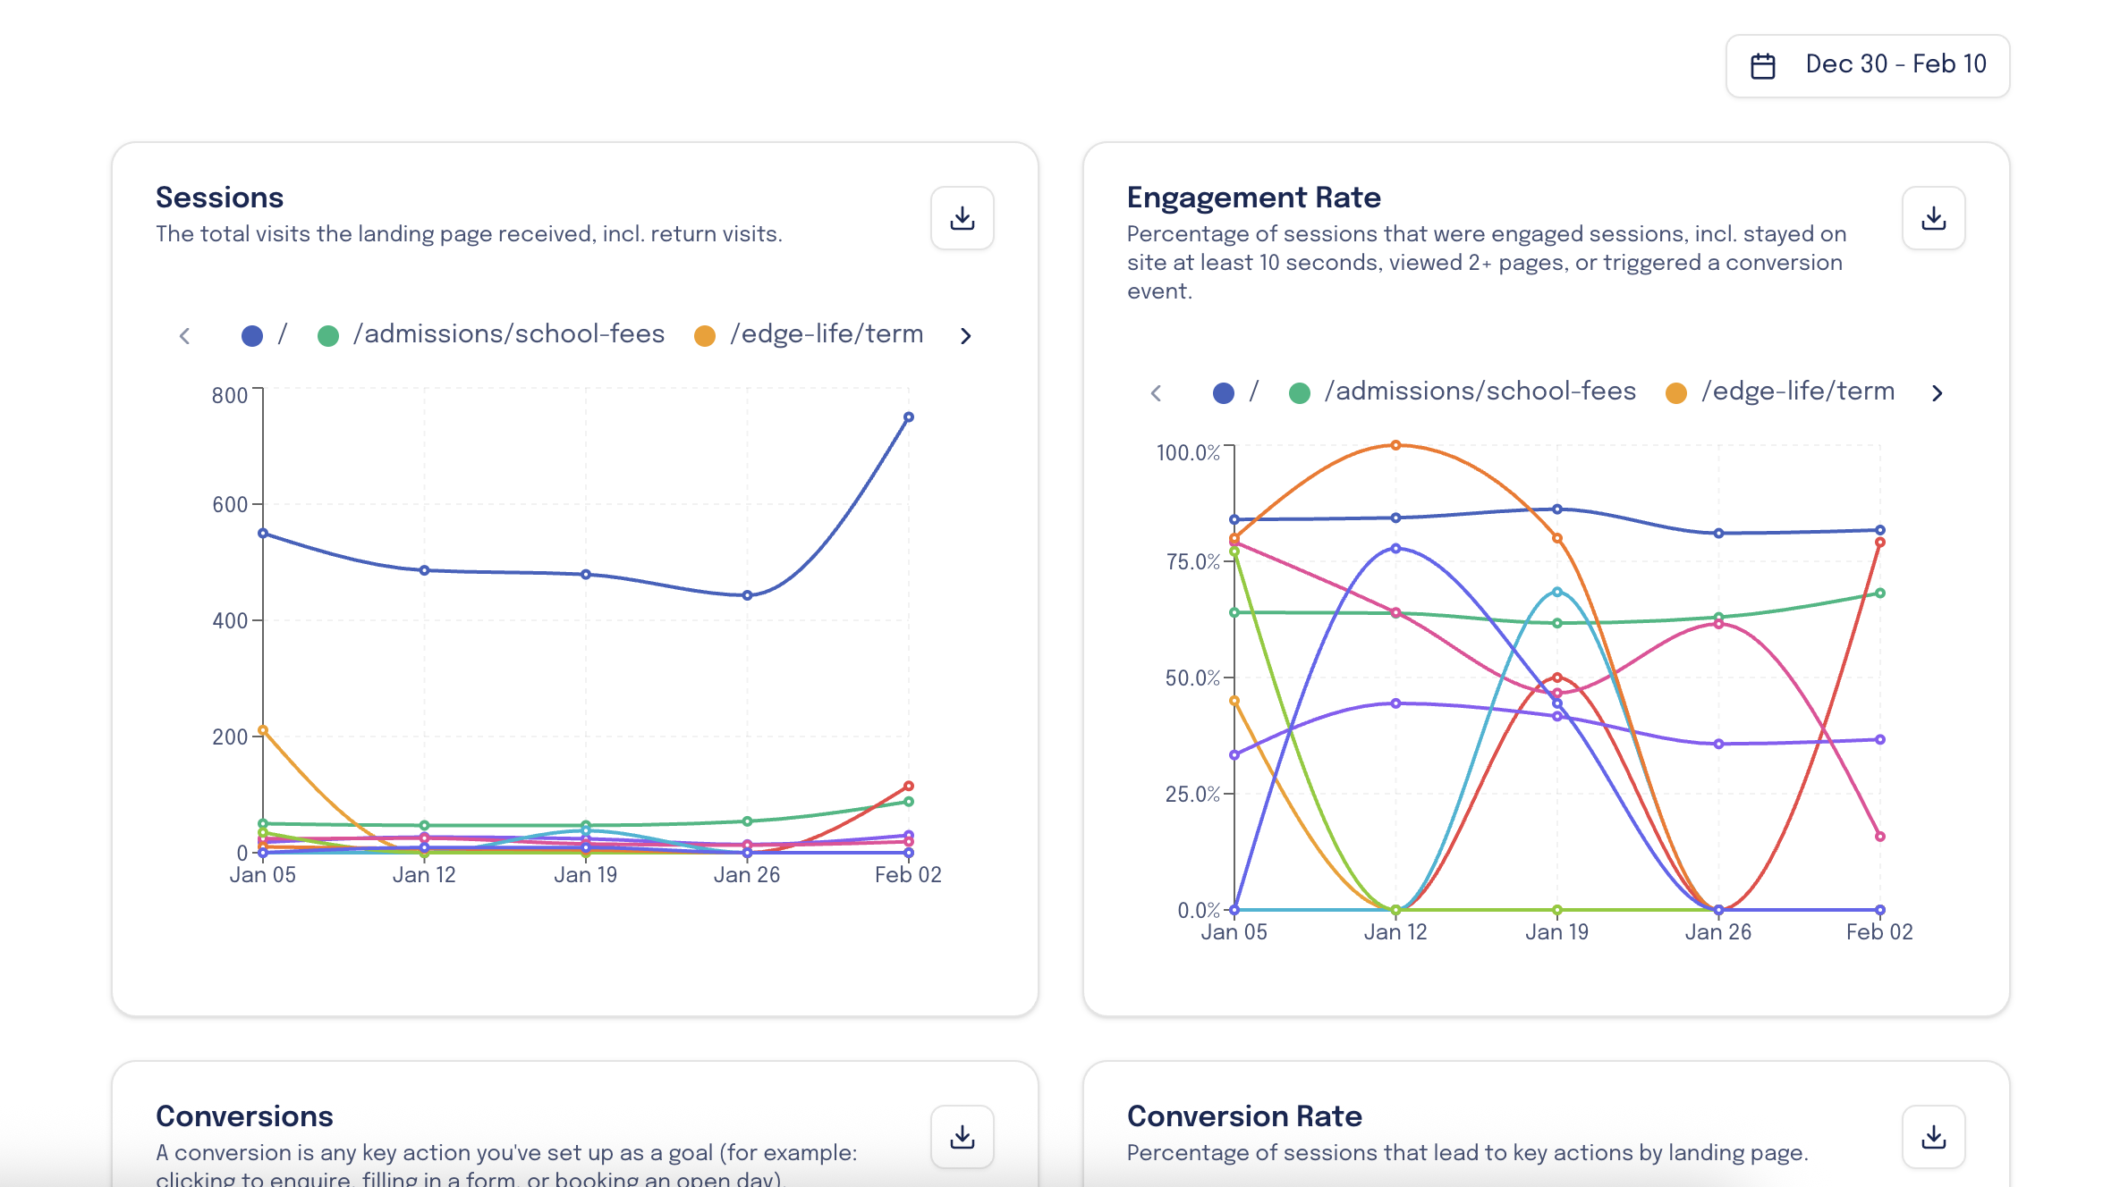Click the Feb 02 green school-fees engagement point

[1879, 593]
